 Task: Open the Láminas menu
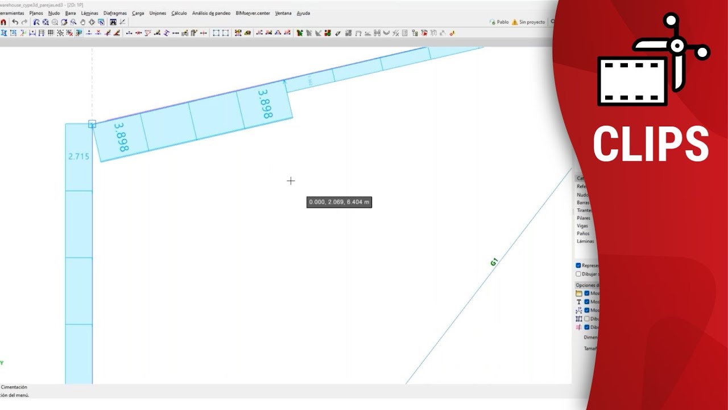[90, 13]
